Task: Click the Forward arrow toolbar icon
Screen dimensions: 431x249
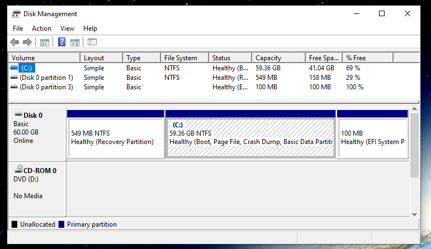Action: tap(27, 42)
